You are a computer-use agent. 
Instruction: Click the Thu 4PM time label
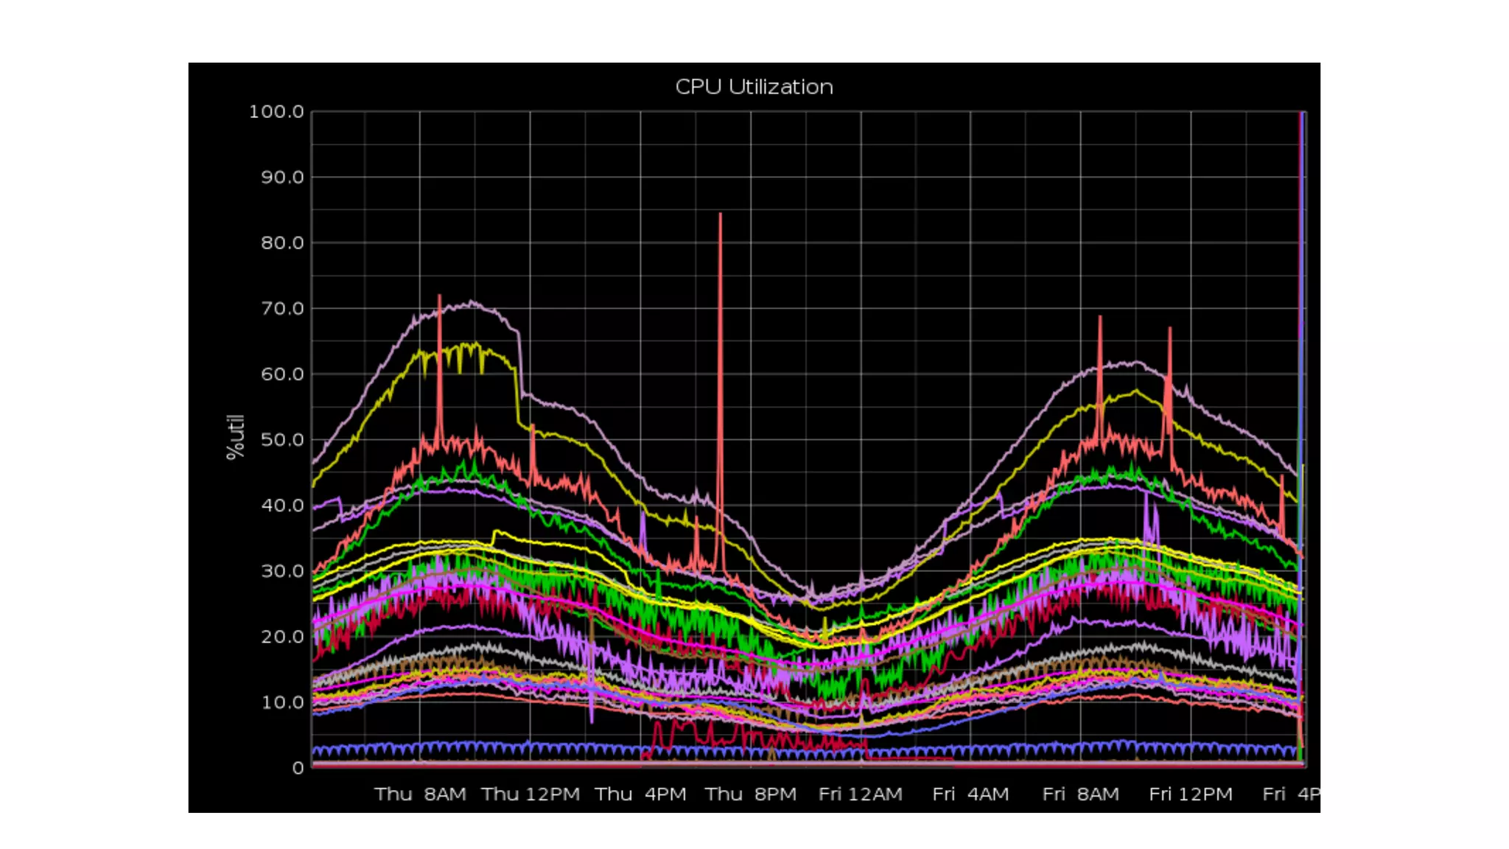tap(640, 794)
